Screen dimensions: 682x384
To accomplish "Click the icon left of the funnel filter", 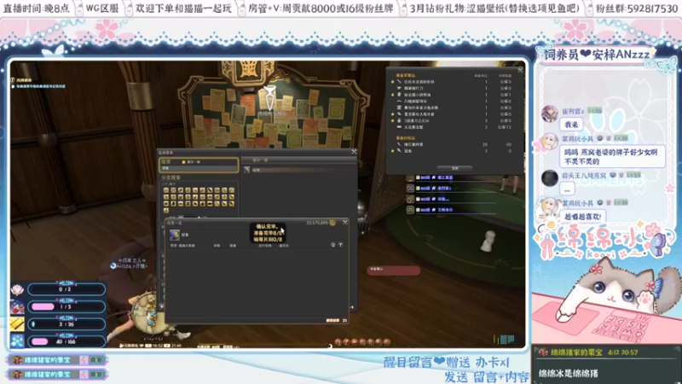I will 333,245.
